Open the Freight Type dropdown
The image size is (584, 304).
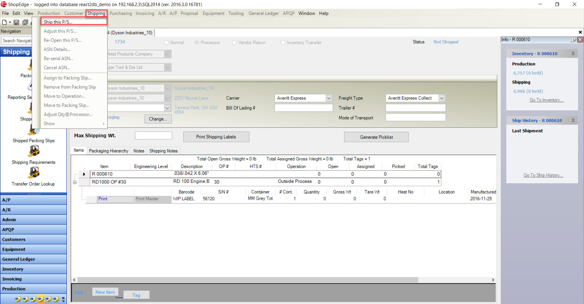point(442,98)
